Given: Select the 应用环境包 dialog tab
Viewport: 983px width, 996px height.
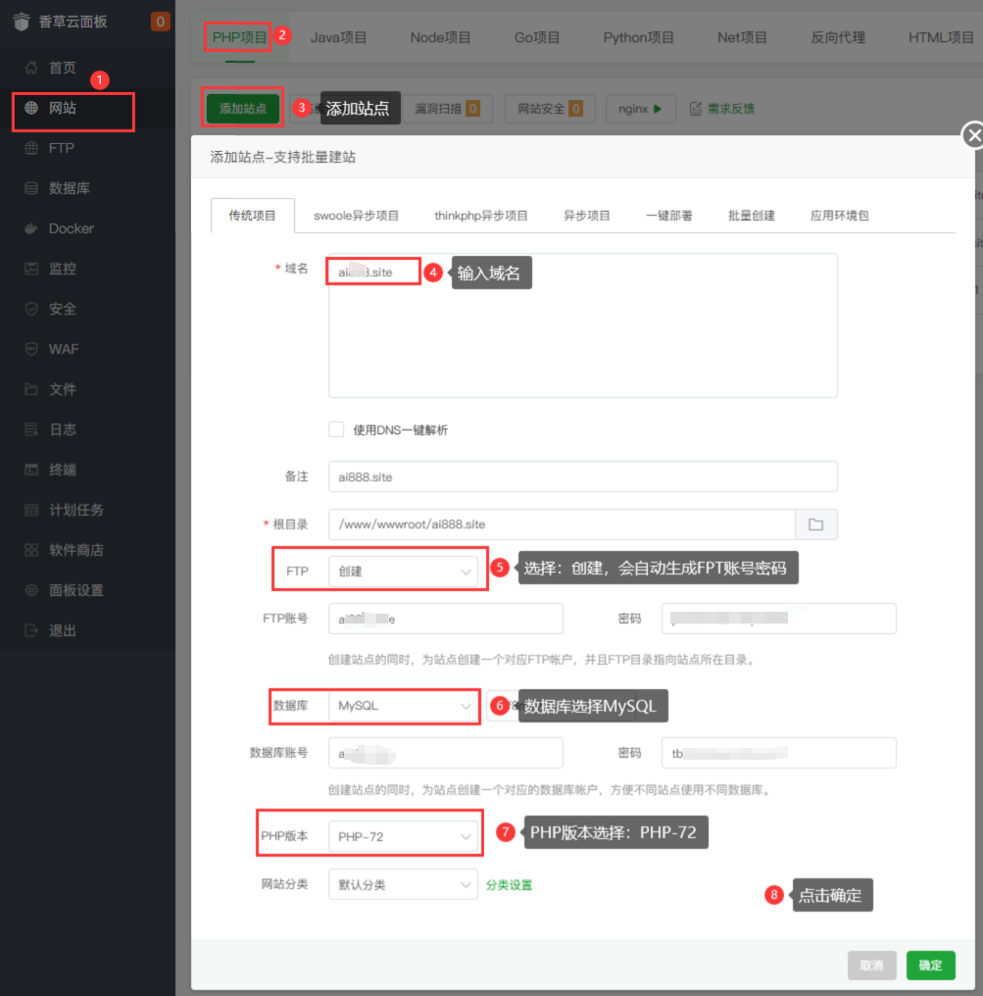Looking at the screenshot, I should pyautogui.click(x=839, y=216).
